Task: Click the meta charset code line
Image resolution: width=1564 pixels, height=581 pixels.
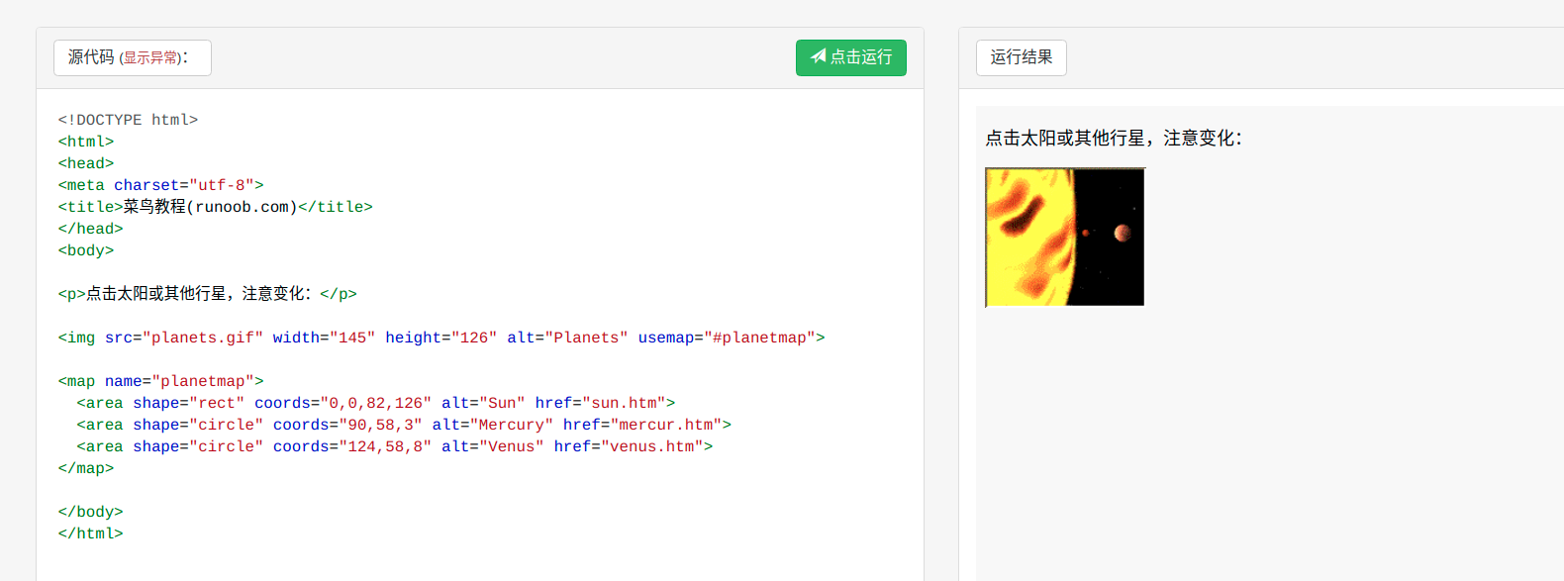Action: (160, 185)
